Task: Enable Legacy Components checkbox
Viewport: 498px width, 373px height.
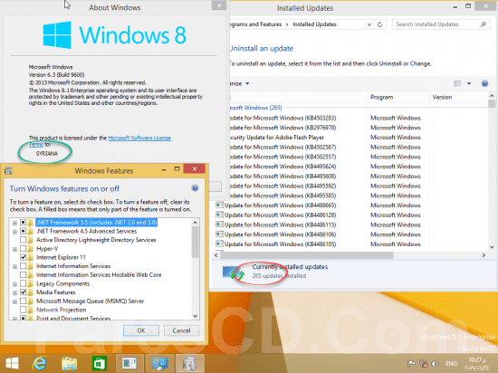Action: click(24, 283)
